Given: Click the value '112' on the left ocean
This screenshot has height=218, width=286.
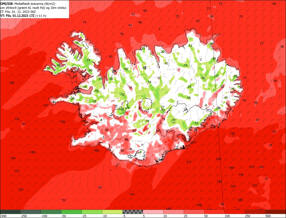Looking at the screenshot, I should pos(17,171).
